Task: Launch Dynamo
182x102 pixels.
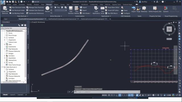Action: pos(166,9)
